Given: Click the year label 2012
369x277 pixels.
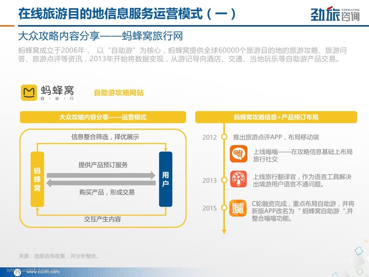Looking at the screenshot, I should tap(209, 137).
